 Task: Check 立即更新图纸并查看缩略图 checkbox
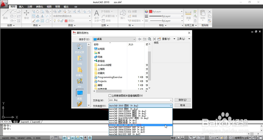point(110,96)
